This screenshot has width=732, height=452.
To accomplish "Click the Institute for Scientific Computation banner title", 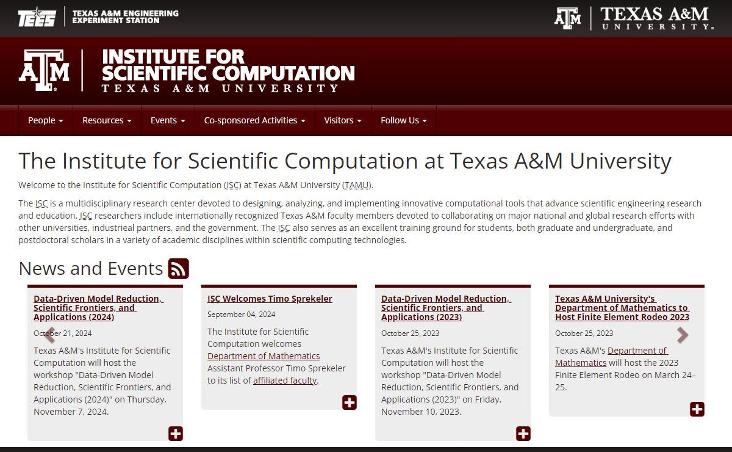I will [228, 70].
